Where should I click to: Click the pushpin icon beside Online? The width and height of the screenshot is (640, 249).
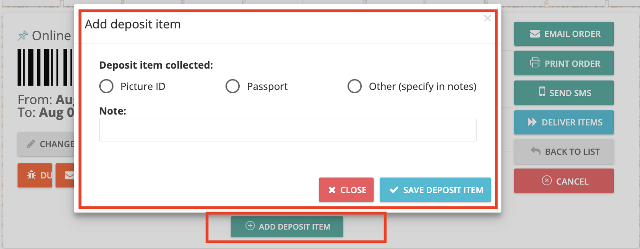23,36
